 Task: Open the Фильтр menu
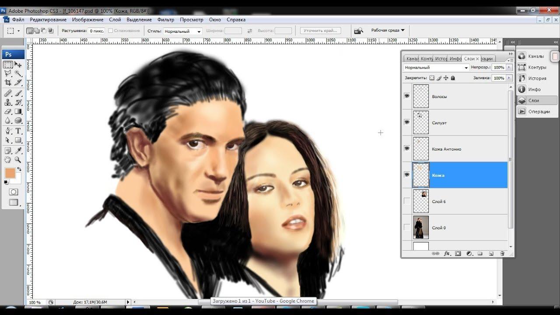tap(165, 20)
